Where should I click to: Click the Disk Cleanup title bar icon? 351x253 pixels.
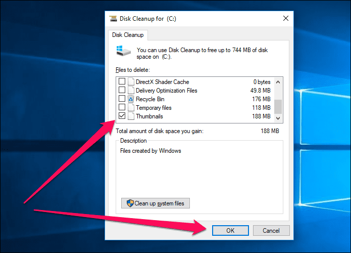(x=113, y=18)
